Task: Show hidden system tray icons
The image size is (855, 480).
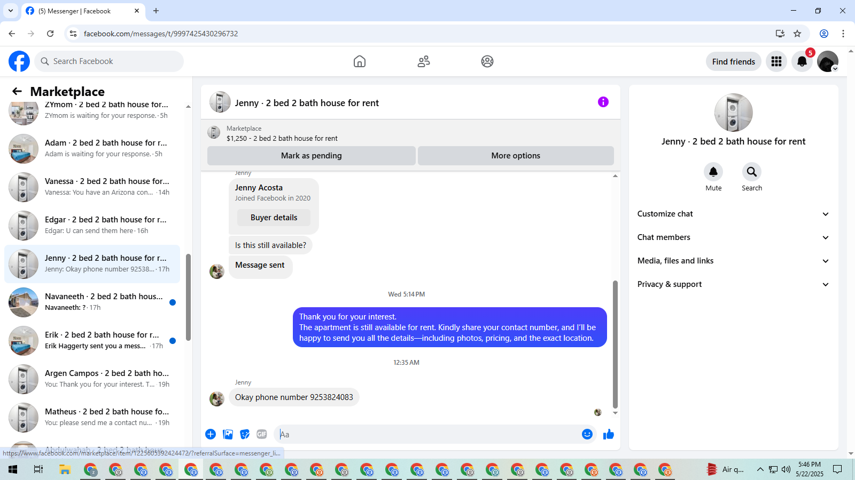Action: (x=760, y=469)
